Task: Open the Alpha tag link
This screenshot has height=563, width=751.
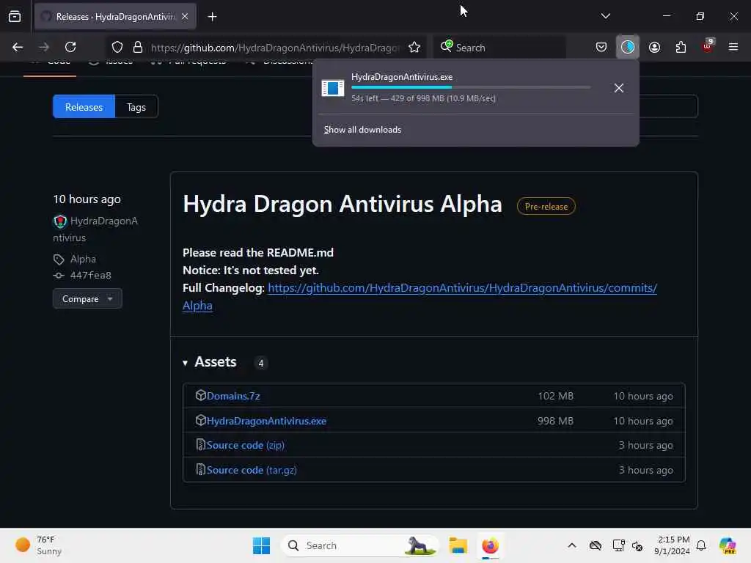Action: point(83,259)
